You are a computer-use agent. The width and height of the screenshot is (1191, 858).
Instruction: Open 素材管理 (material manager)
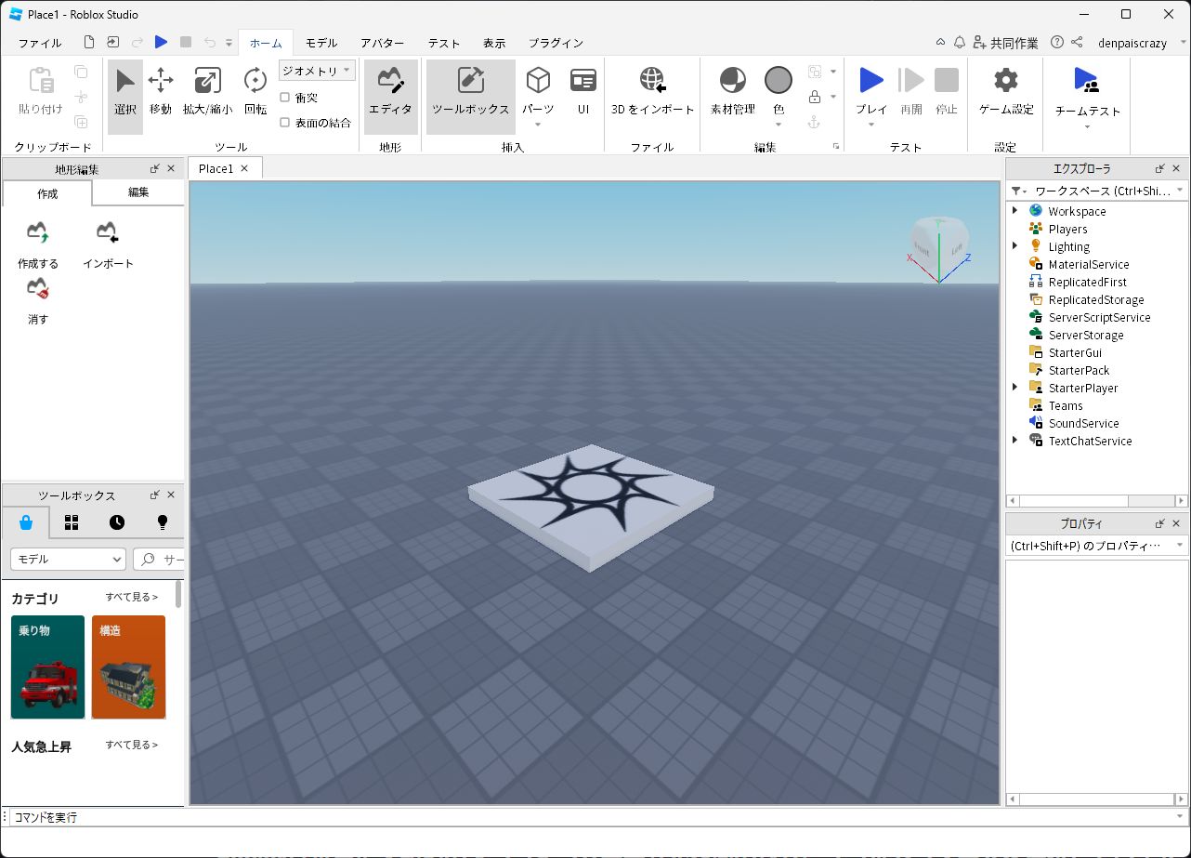tap(731, 92)
